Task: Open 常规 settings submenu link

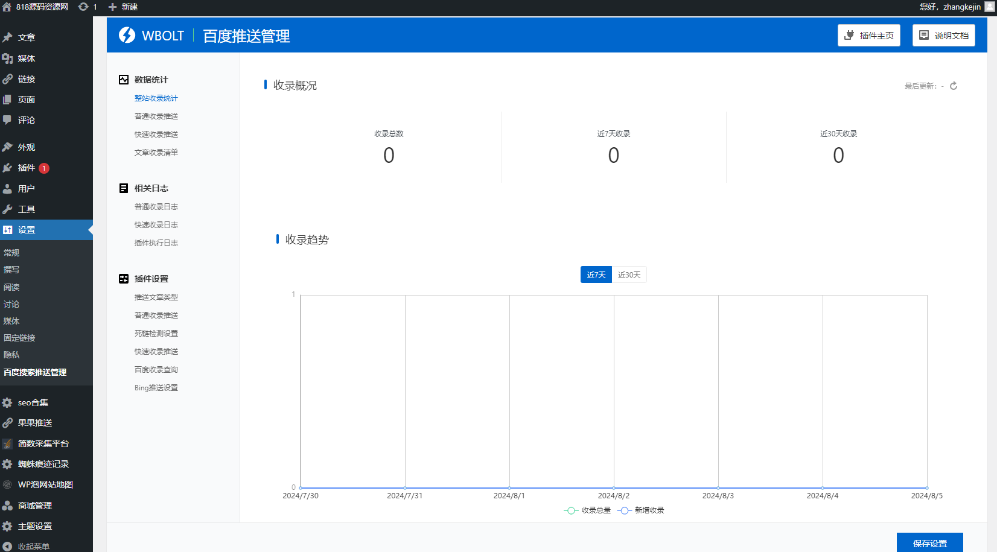Action: pyautogui.click(x=11, y=253)
